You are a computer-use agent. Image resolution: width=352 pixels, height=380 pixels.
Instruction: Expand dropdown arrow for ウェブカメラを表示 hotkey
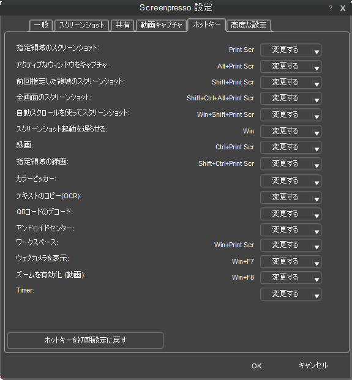click(x=316, y=264)
